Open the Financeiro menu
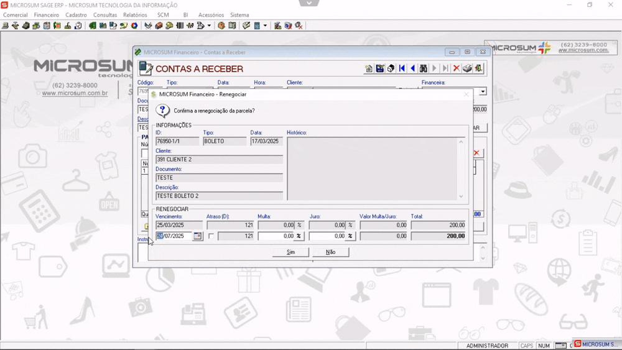Image resolution: width=622 pixels, height=350 pixels. [x=47, y=15]
